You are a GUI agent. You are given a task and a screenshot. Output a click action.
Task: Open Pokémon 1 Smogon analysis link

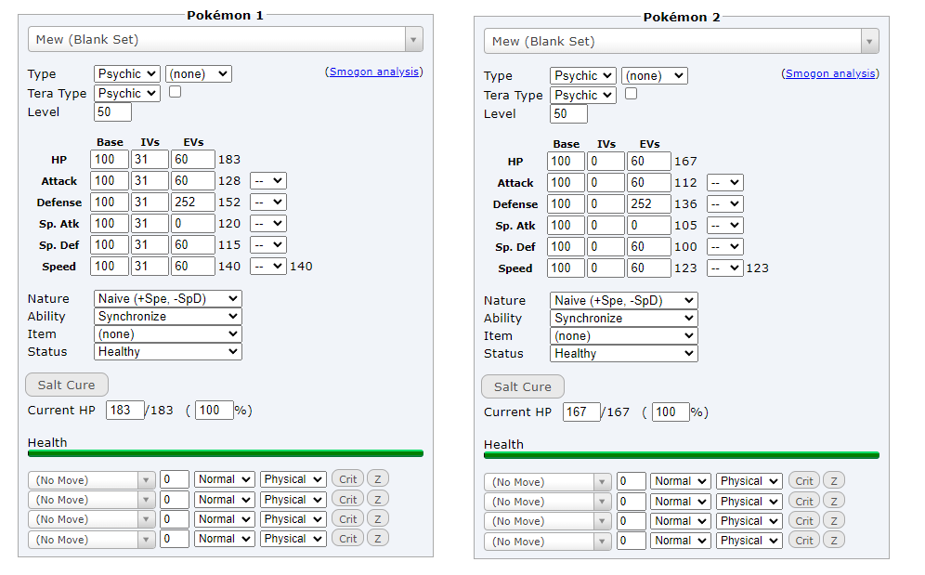pyautogui.click(x=374, y=72)
